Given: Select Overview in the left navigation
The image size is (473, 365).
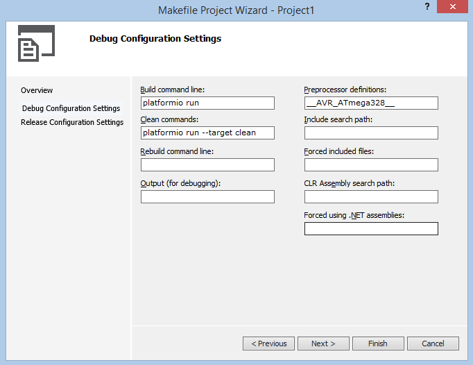Looking at the screenshot, I should coord(37,90).
